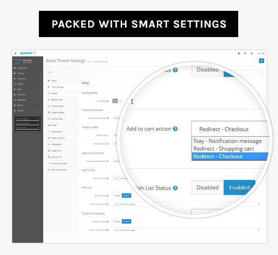Open the Dashboard sidebar item
This screenshot has height=255, width=278.
point(28,68)
